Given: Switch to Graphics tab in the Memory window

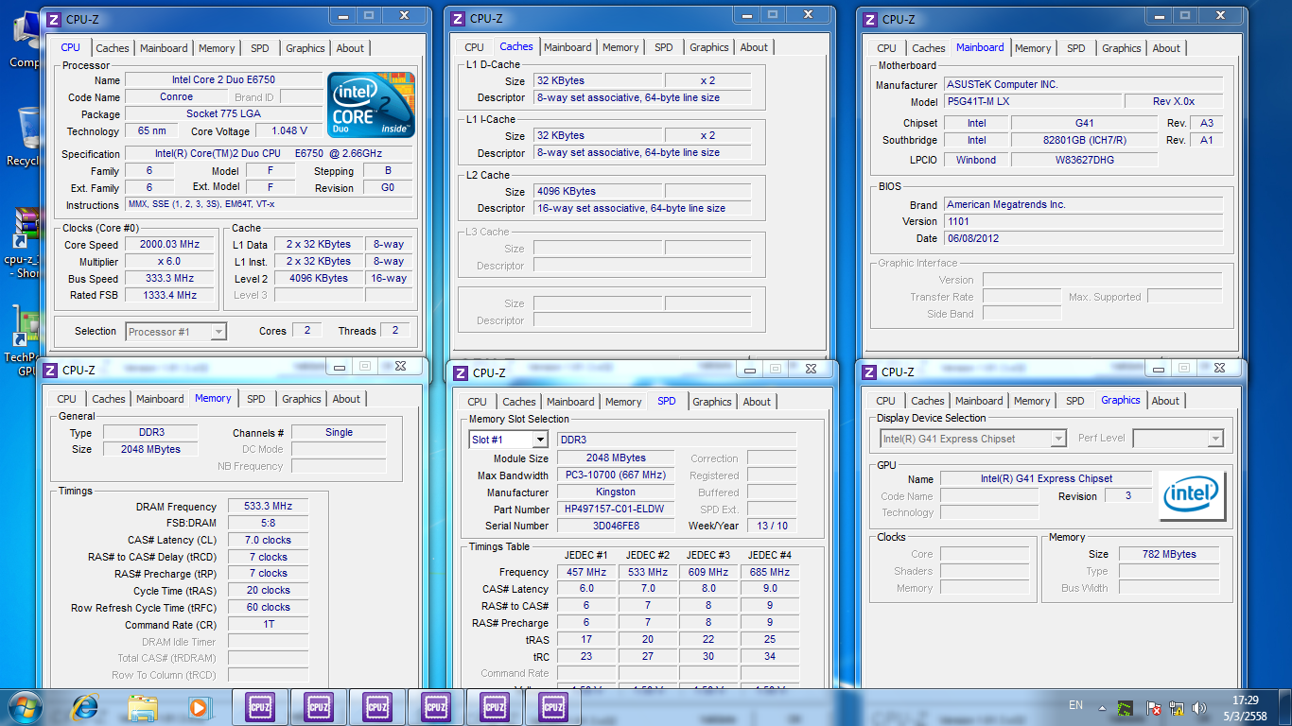Looking at the screenshot, I should (x=302, y=399).
